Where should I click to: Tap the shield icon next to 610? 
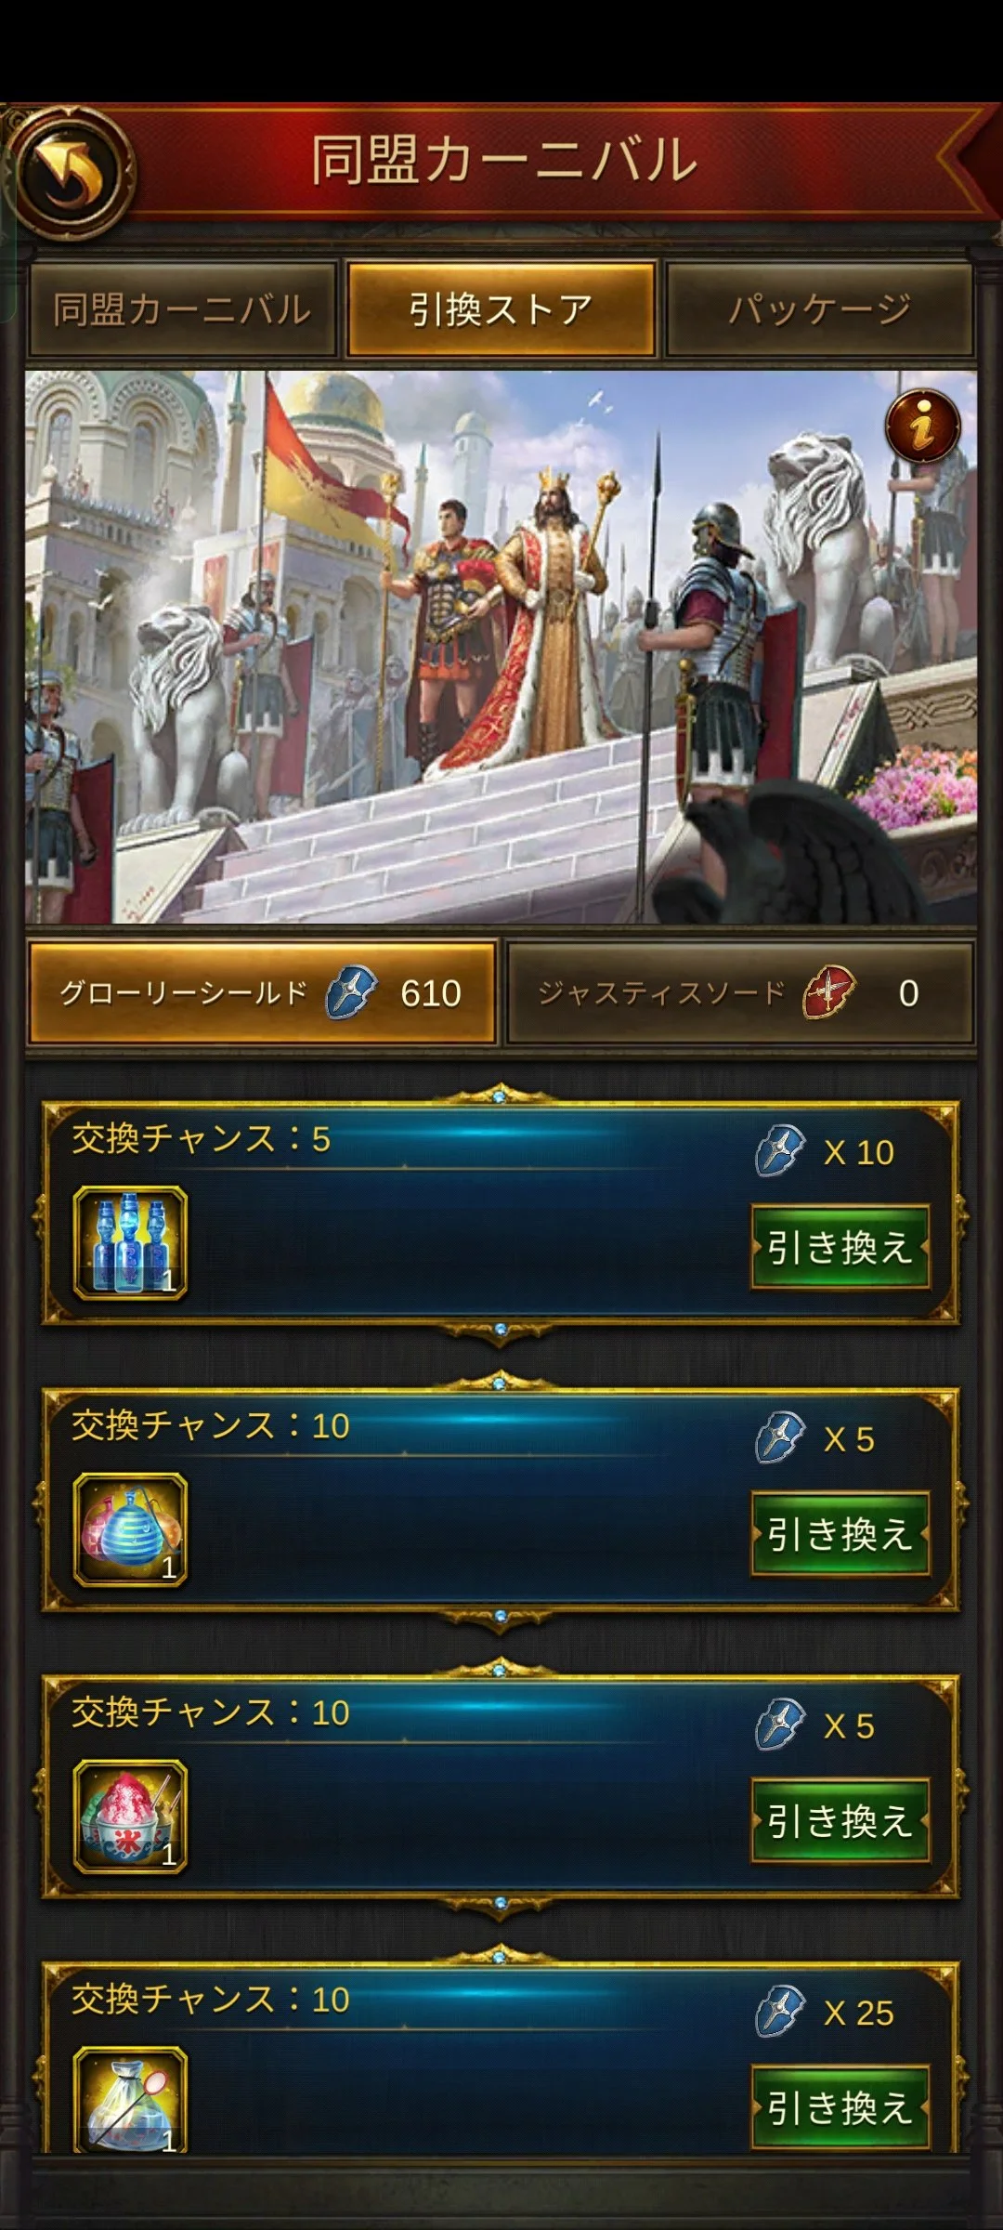point(351,992)
